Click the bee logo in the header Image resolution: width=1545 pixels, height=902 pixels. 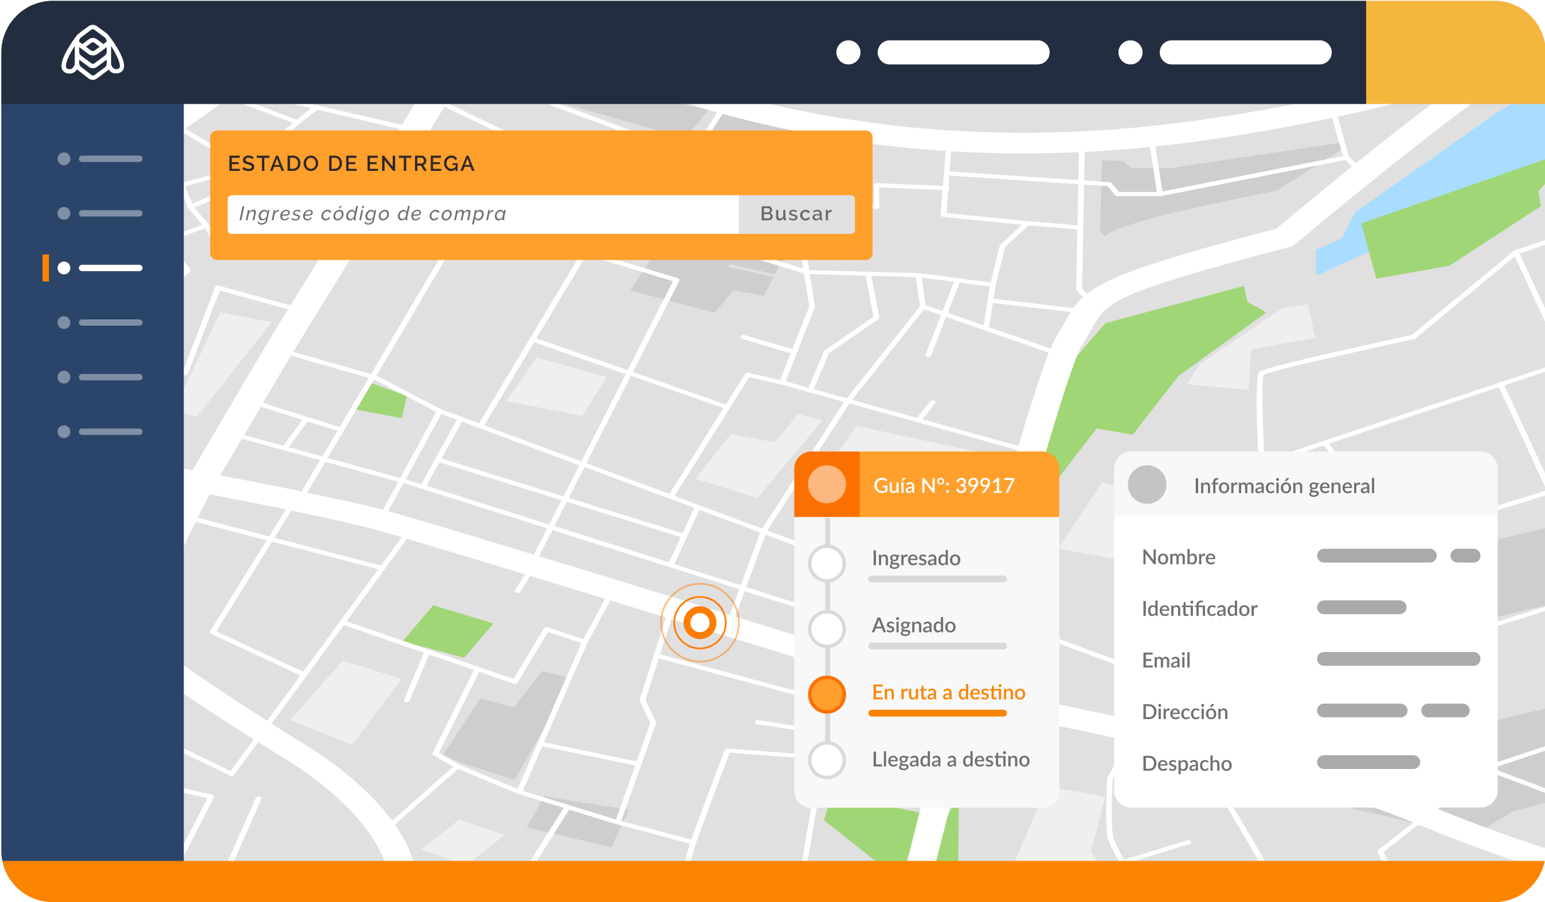tap(92, 53)
